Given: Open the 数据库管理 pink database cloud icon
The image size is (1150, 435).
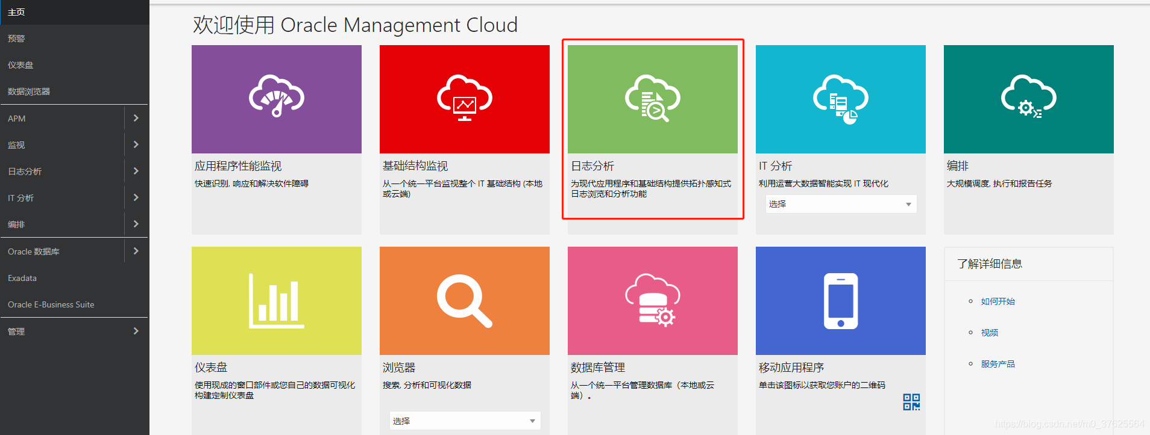Looking at the screenshot, I should [x=653, y=301].
